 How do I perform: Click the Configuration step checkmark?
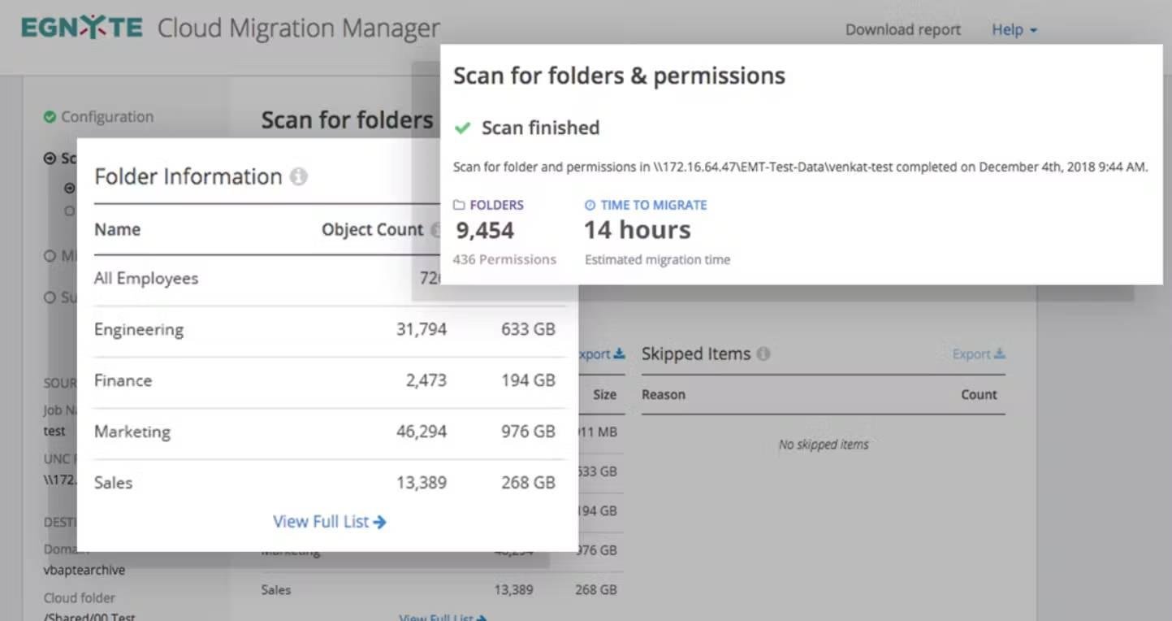coord(50,117)
